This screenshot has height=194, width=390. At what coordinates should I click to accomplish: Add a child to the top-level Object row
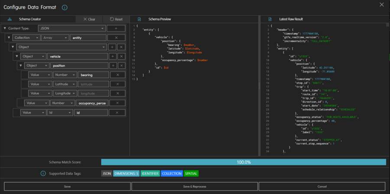coord(112,47)
